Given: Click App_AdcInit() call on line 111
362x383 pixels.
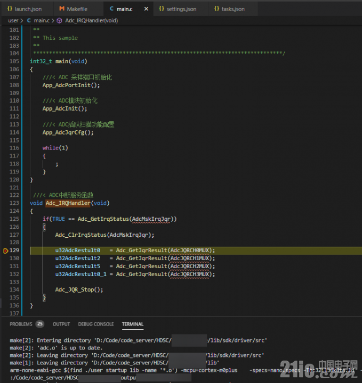Looking at the screenshot, I should (x=65, y=109).
